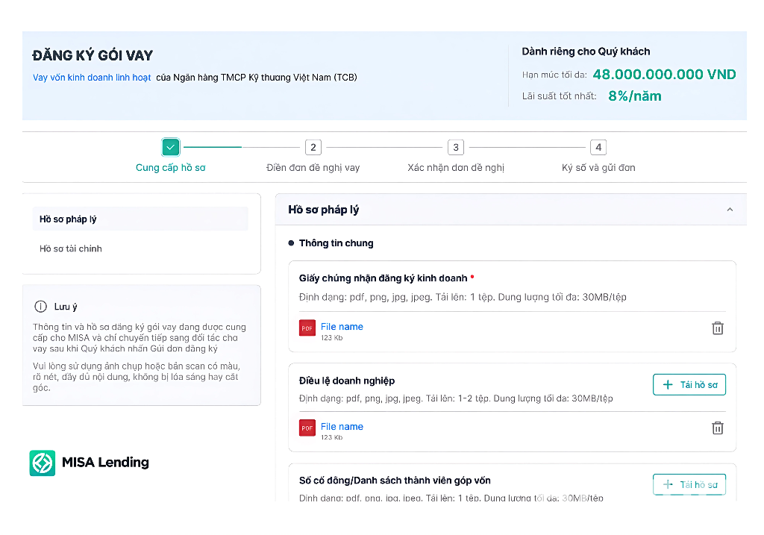Click step 2 Điền đơn đề nghị vay
Image resolution: width=764 pixels, height=535 pixels.
313,147
